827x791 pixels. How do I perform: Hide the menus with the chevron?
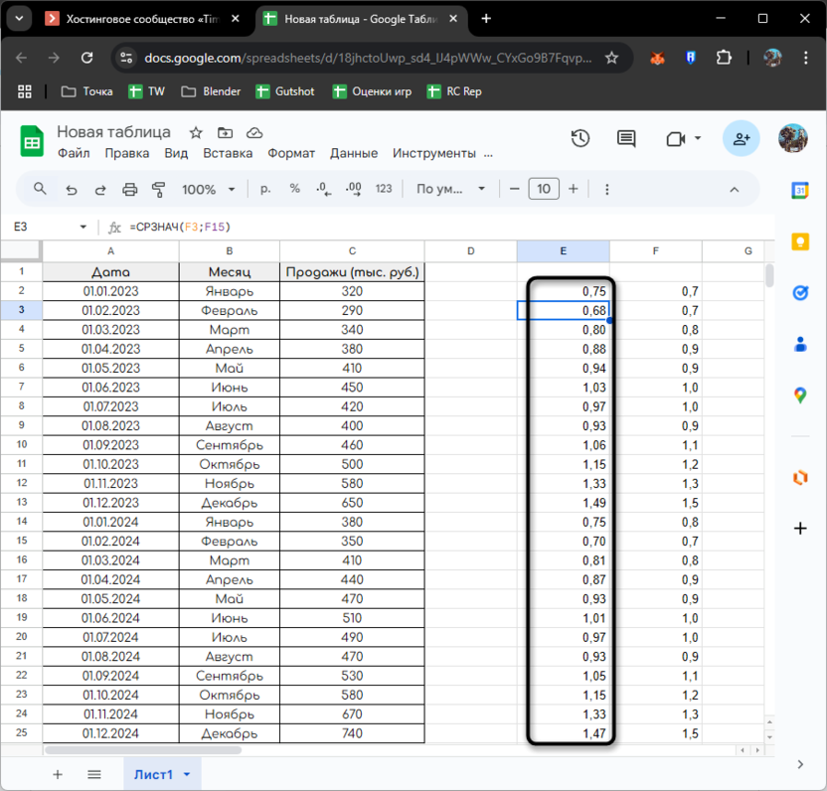pos(735,189)
